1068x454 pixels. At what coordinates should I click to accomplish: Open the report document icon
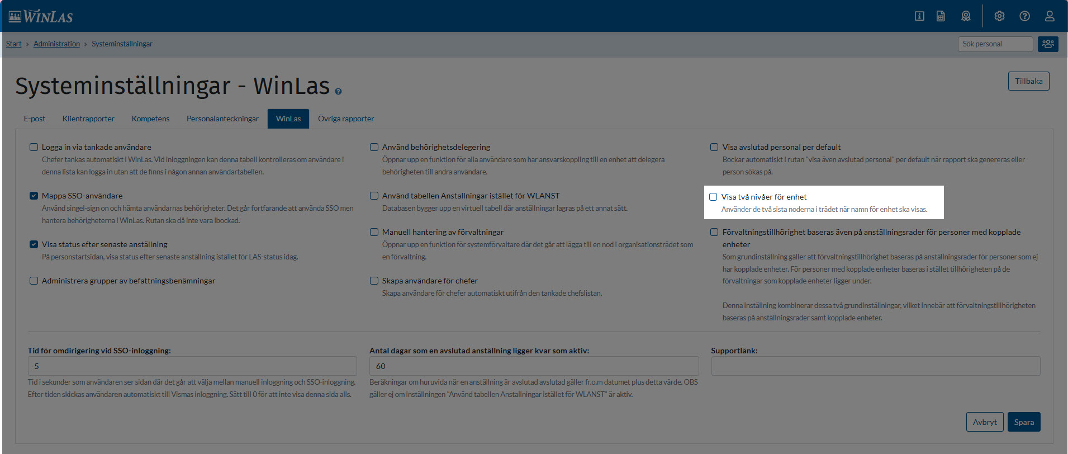pos(941,16)
